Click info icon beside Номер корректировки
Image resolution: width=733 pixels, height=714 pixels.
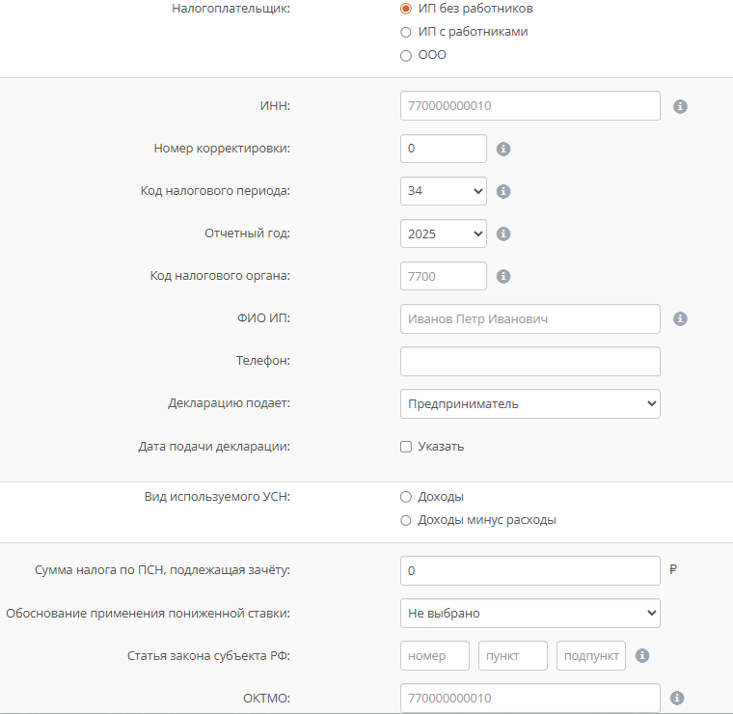click(x=502, y=150)
